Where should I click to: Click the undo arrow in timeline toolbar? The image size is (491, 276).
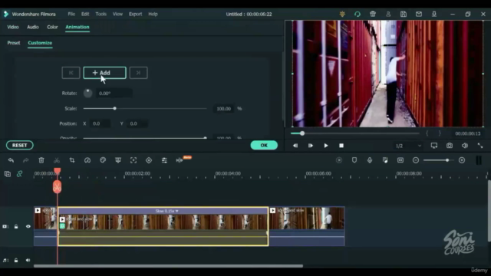11,160
